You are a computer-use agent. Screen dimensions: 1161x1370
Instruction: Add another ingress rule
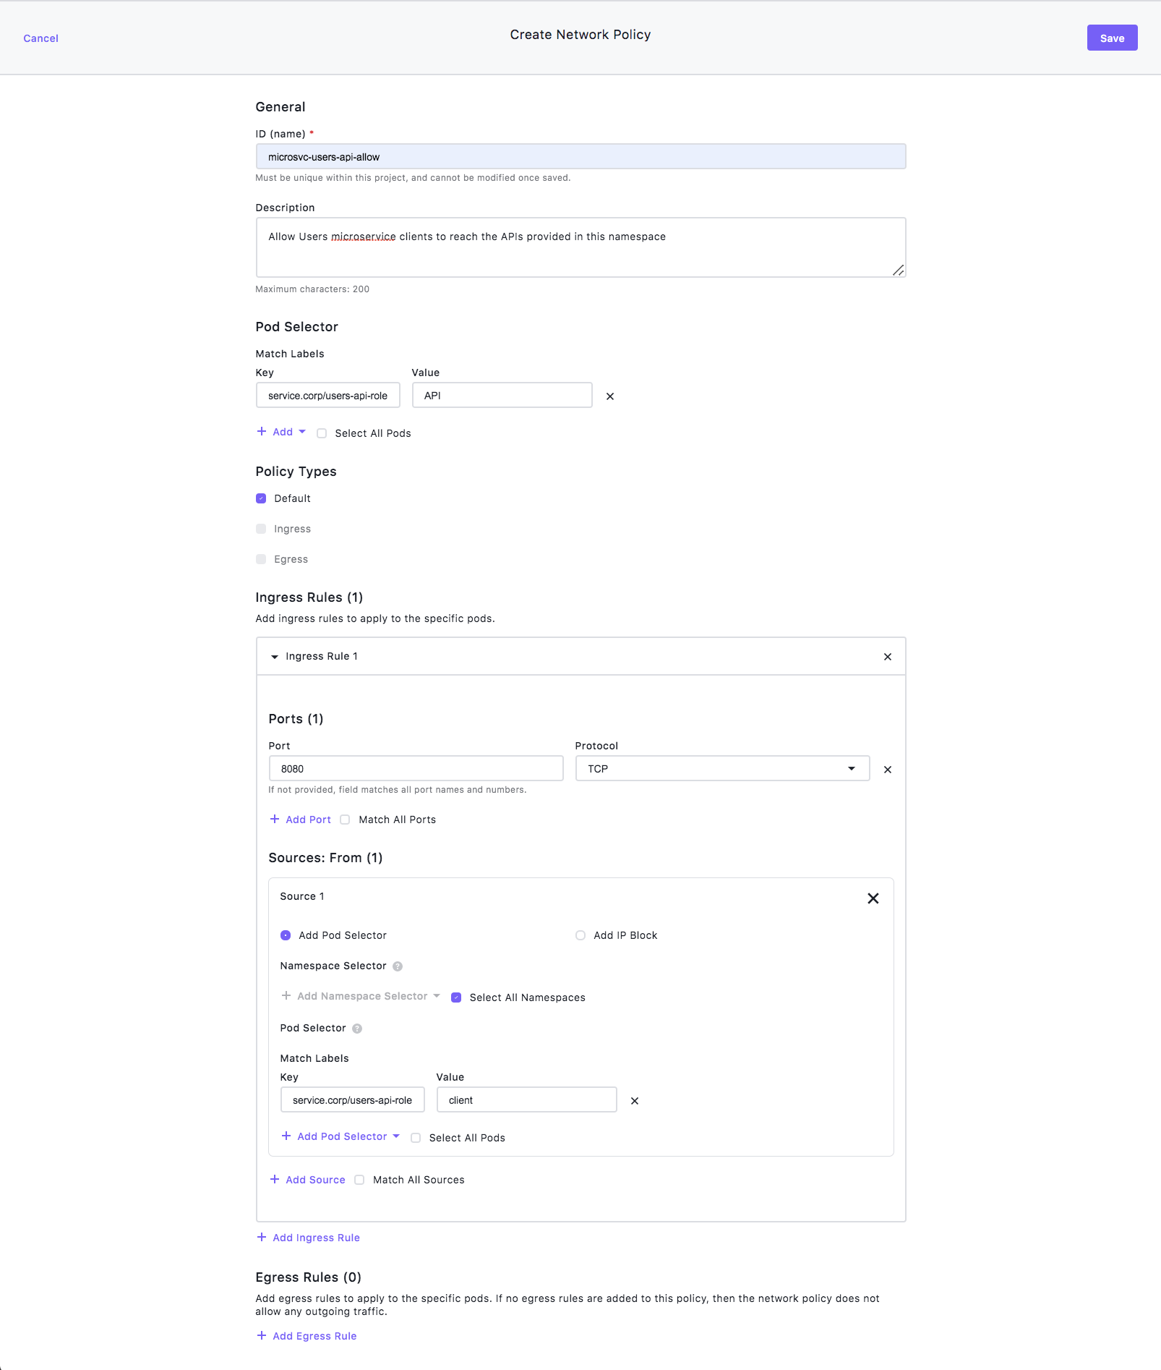[x=308, y=1238]
